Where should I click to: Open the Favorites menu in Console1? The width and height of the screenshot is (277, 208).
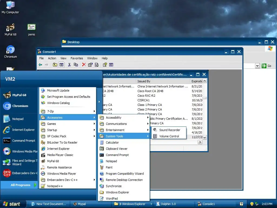pos(77,58)
